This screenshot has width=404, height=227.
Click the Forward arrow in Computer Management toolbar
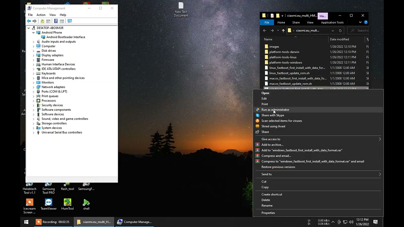tap(34, 21)
